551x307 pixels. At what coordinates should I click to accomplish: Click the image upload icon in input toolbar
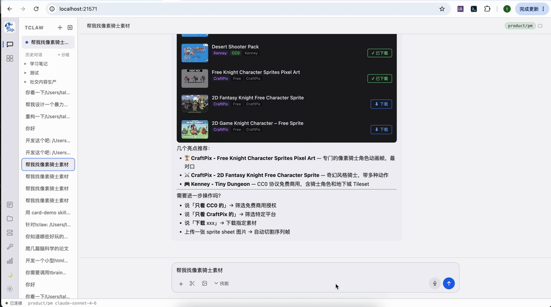pyautogui.click(x=204, y=283)
